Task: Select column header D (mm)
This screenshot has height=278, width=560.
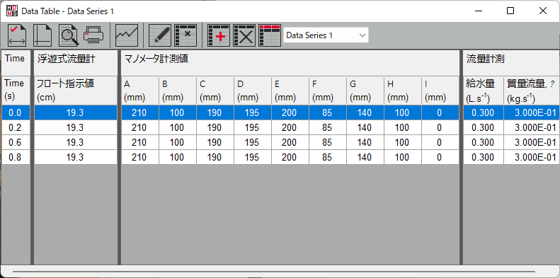Action: pos(253,91)
